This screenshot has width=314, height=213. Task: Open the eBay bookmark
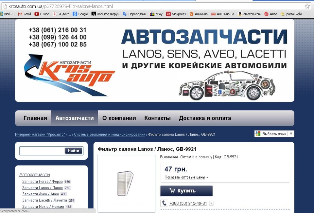pyautogui.click(x=156, y=14)
